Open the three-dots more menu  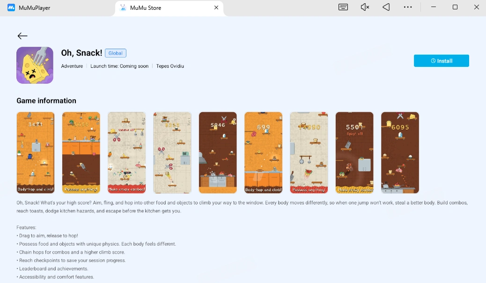(x=408, y=7)
